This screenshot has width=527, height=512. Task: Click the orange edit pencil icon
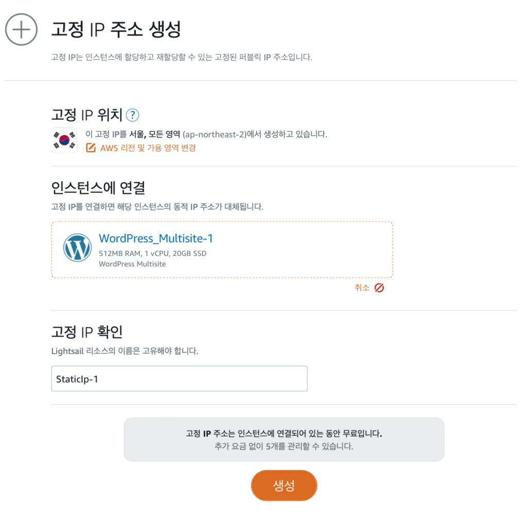[91, 148]
